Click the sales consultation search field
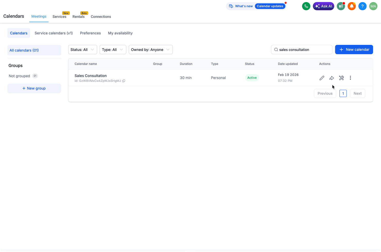 [x=302, y=50]
